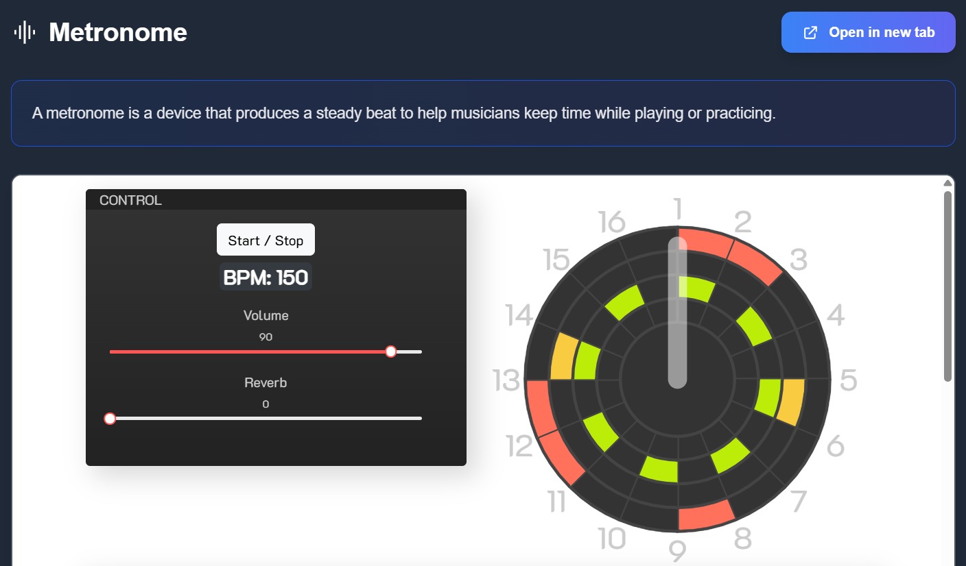Click the number 16 label on the wheel

pos(611,221)
